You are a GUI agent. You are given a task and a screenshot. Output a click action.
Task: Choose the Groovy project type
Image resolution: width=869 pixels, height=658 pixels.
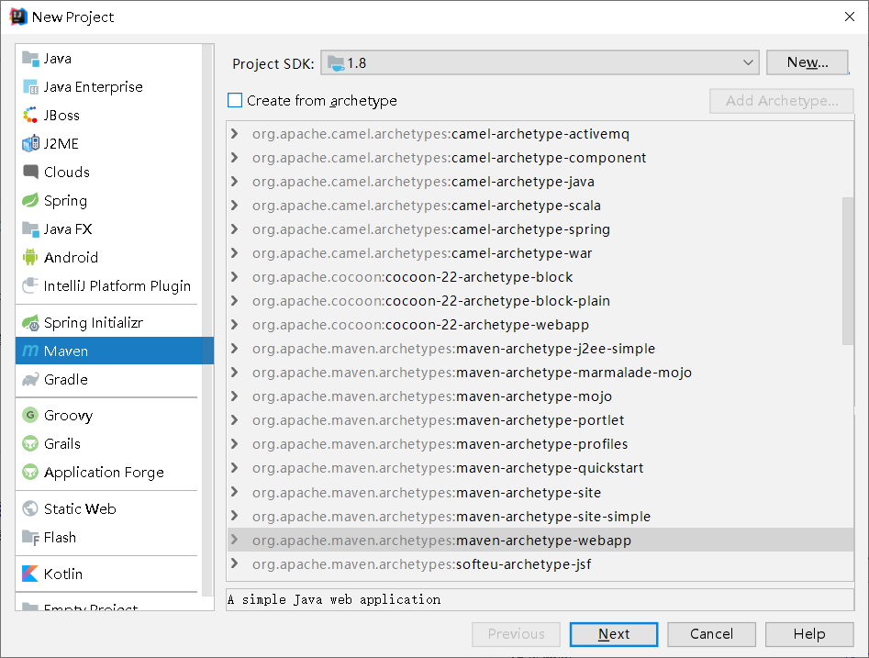pos(67,415)
